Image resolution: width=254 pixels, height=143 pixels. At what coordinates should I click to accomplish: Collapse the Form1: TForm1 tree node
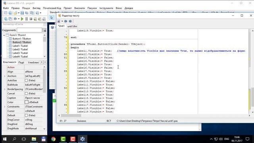click(4, 35)
